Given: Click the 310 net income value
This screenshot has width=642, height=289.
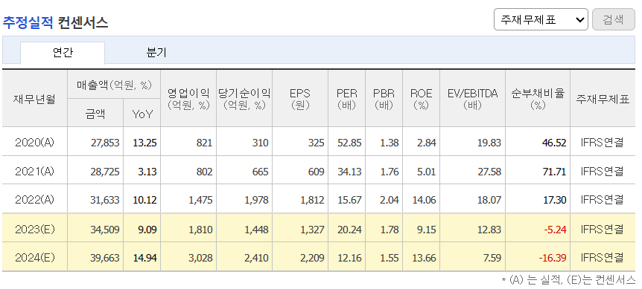Looking at the screenshot, I should click(x=261, y=143).
